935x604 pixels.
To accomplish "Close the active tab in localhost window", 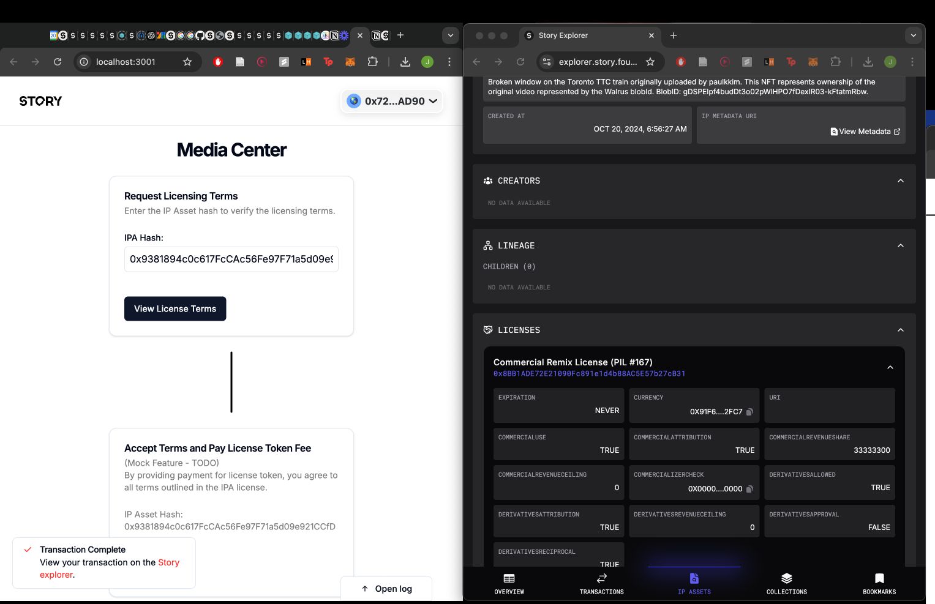I will (360, 35).
